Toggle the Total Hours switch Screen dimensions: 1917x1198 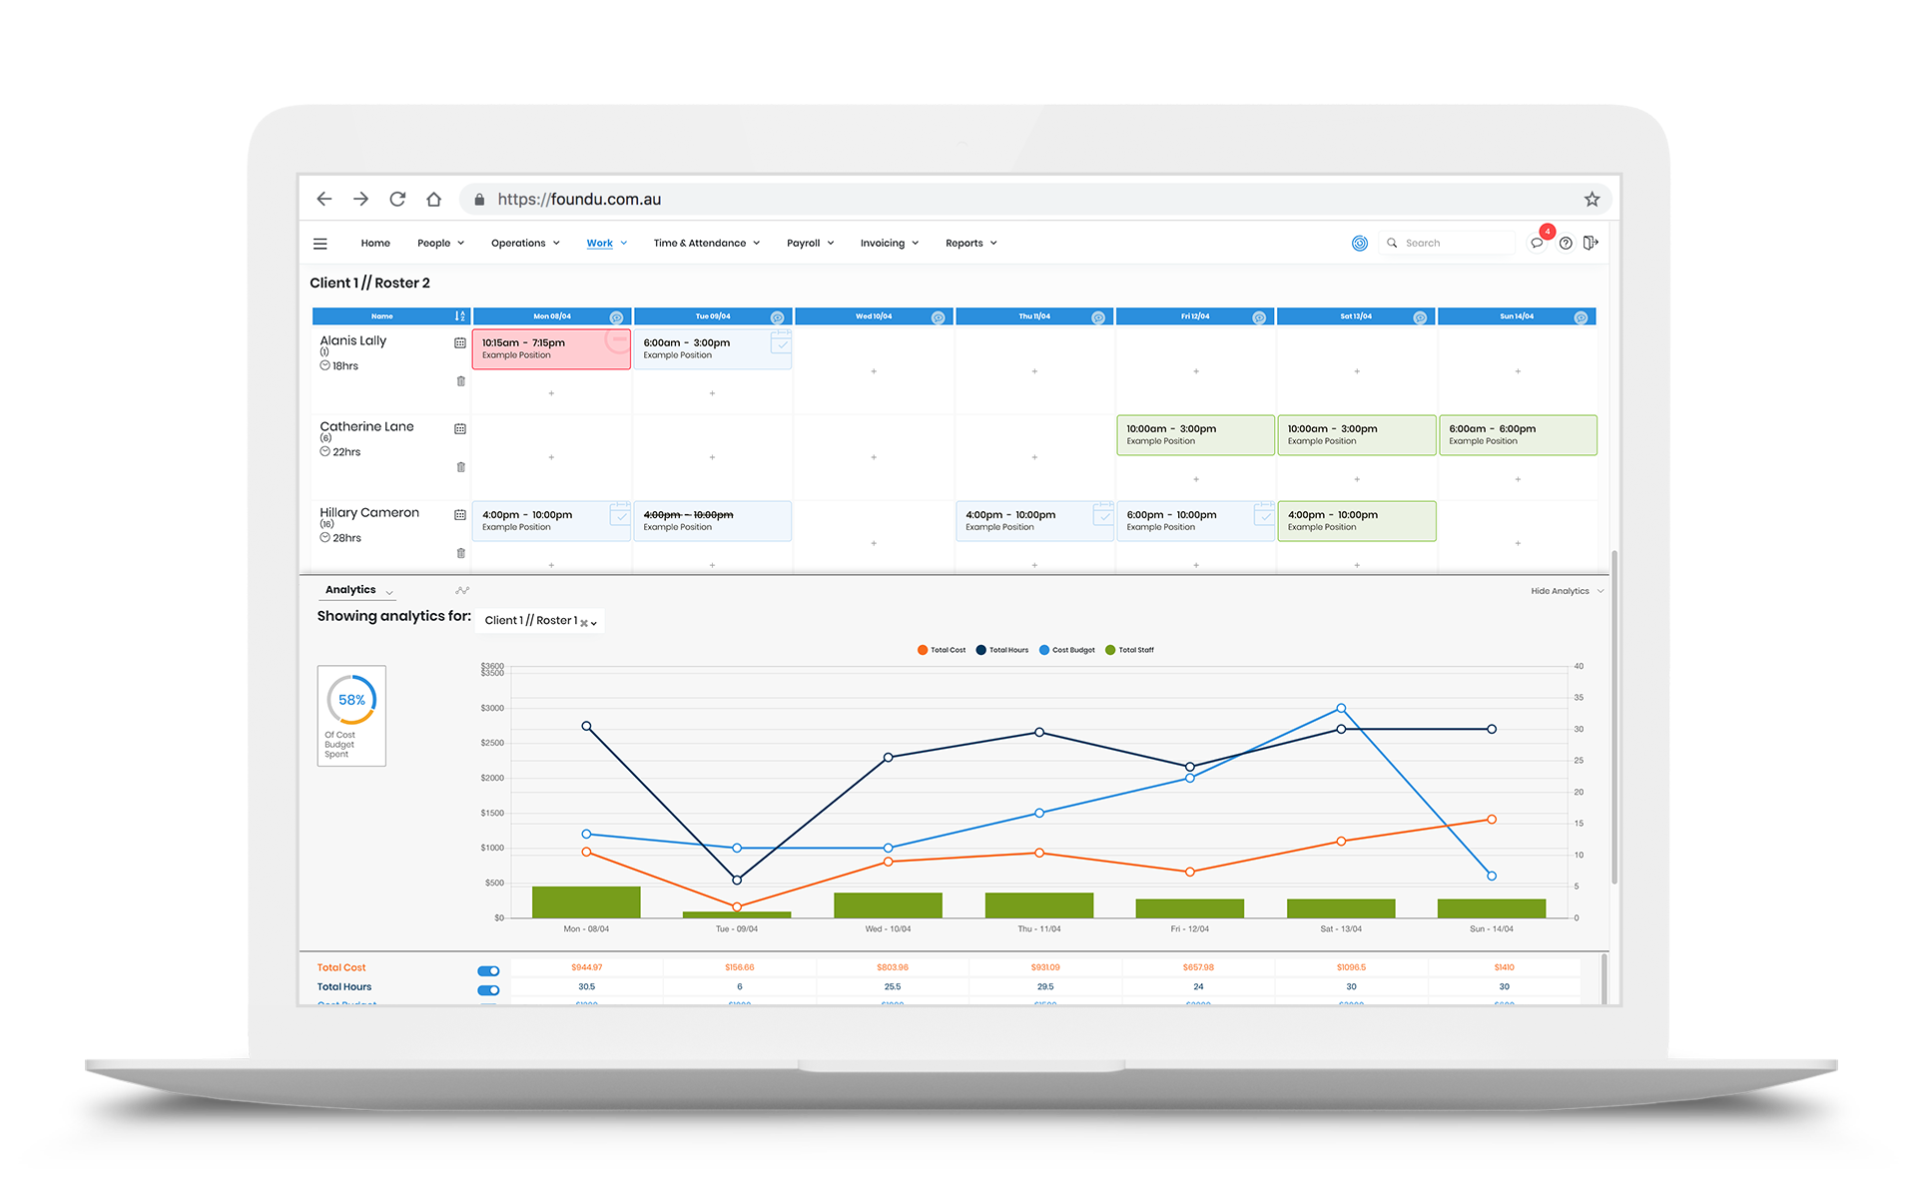(x=488, y=990)
